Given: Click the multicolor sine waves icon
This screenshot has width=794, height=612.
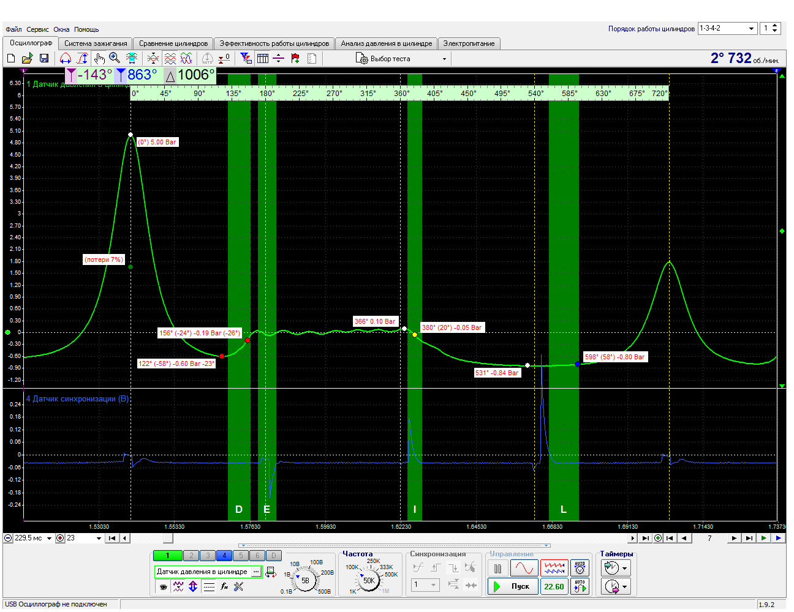Looking at the screenshot, I should point(186,58).
